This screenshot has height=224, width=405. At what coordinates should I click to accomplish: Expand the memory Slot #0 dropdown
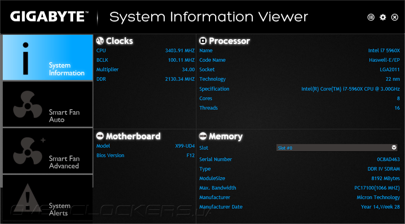(337, 148)
